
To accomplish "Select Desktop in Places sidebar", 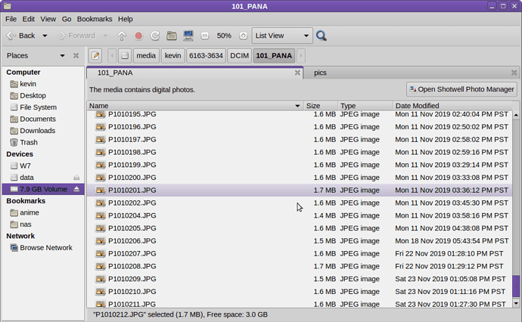I will tap(33, 95).
